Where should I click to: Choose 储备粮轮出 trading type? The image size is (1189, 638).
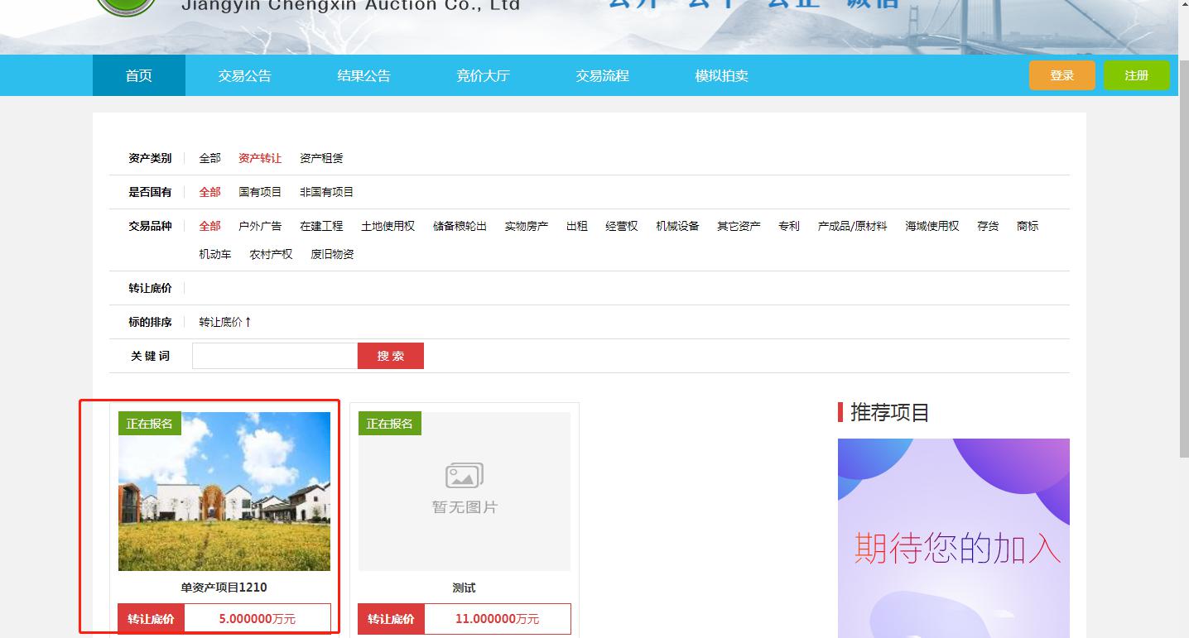[x=460, y=226]
